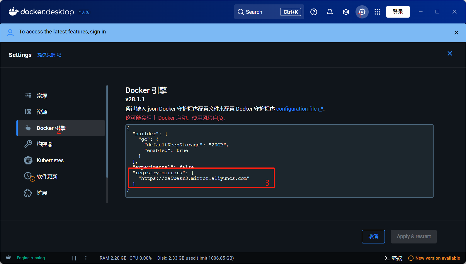Open notifications bell icon

click(x=330, y=12)
